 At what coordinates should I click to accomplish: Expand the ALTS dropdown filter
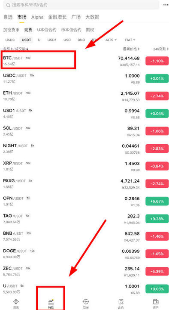111,40
